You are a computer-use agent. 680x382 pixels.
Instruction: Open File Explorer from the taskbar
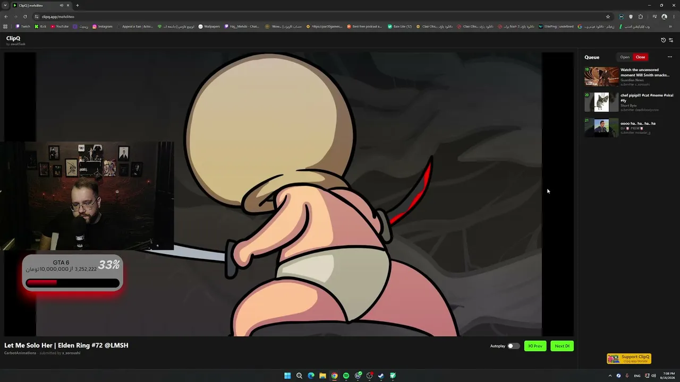click(322, 376)
